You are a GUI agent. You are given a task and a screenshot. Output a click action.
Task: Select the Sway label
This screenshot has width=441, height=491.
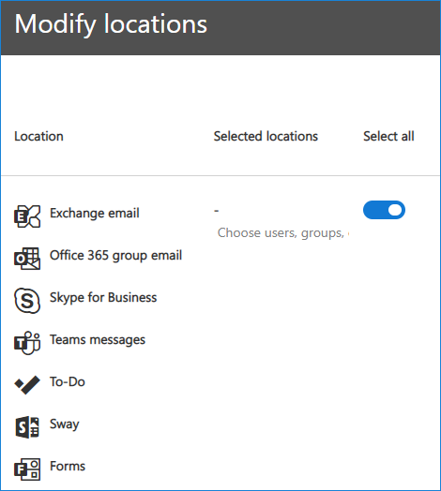[65, 424]
